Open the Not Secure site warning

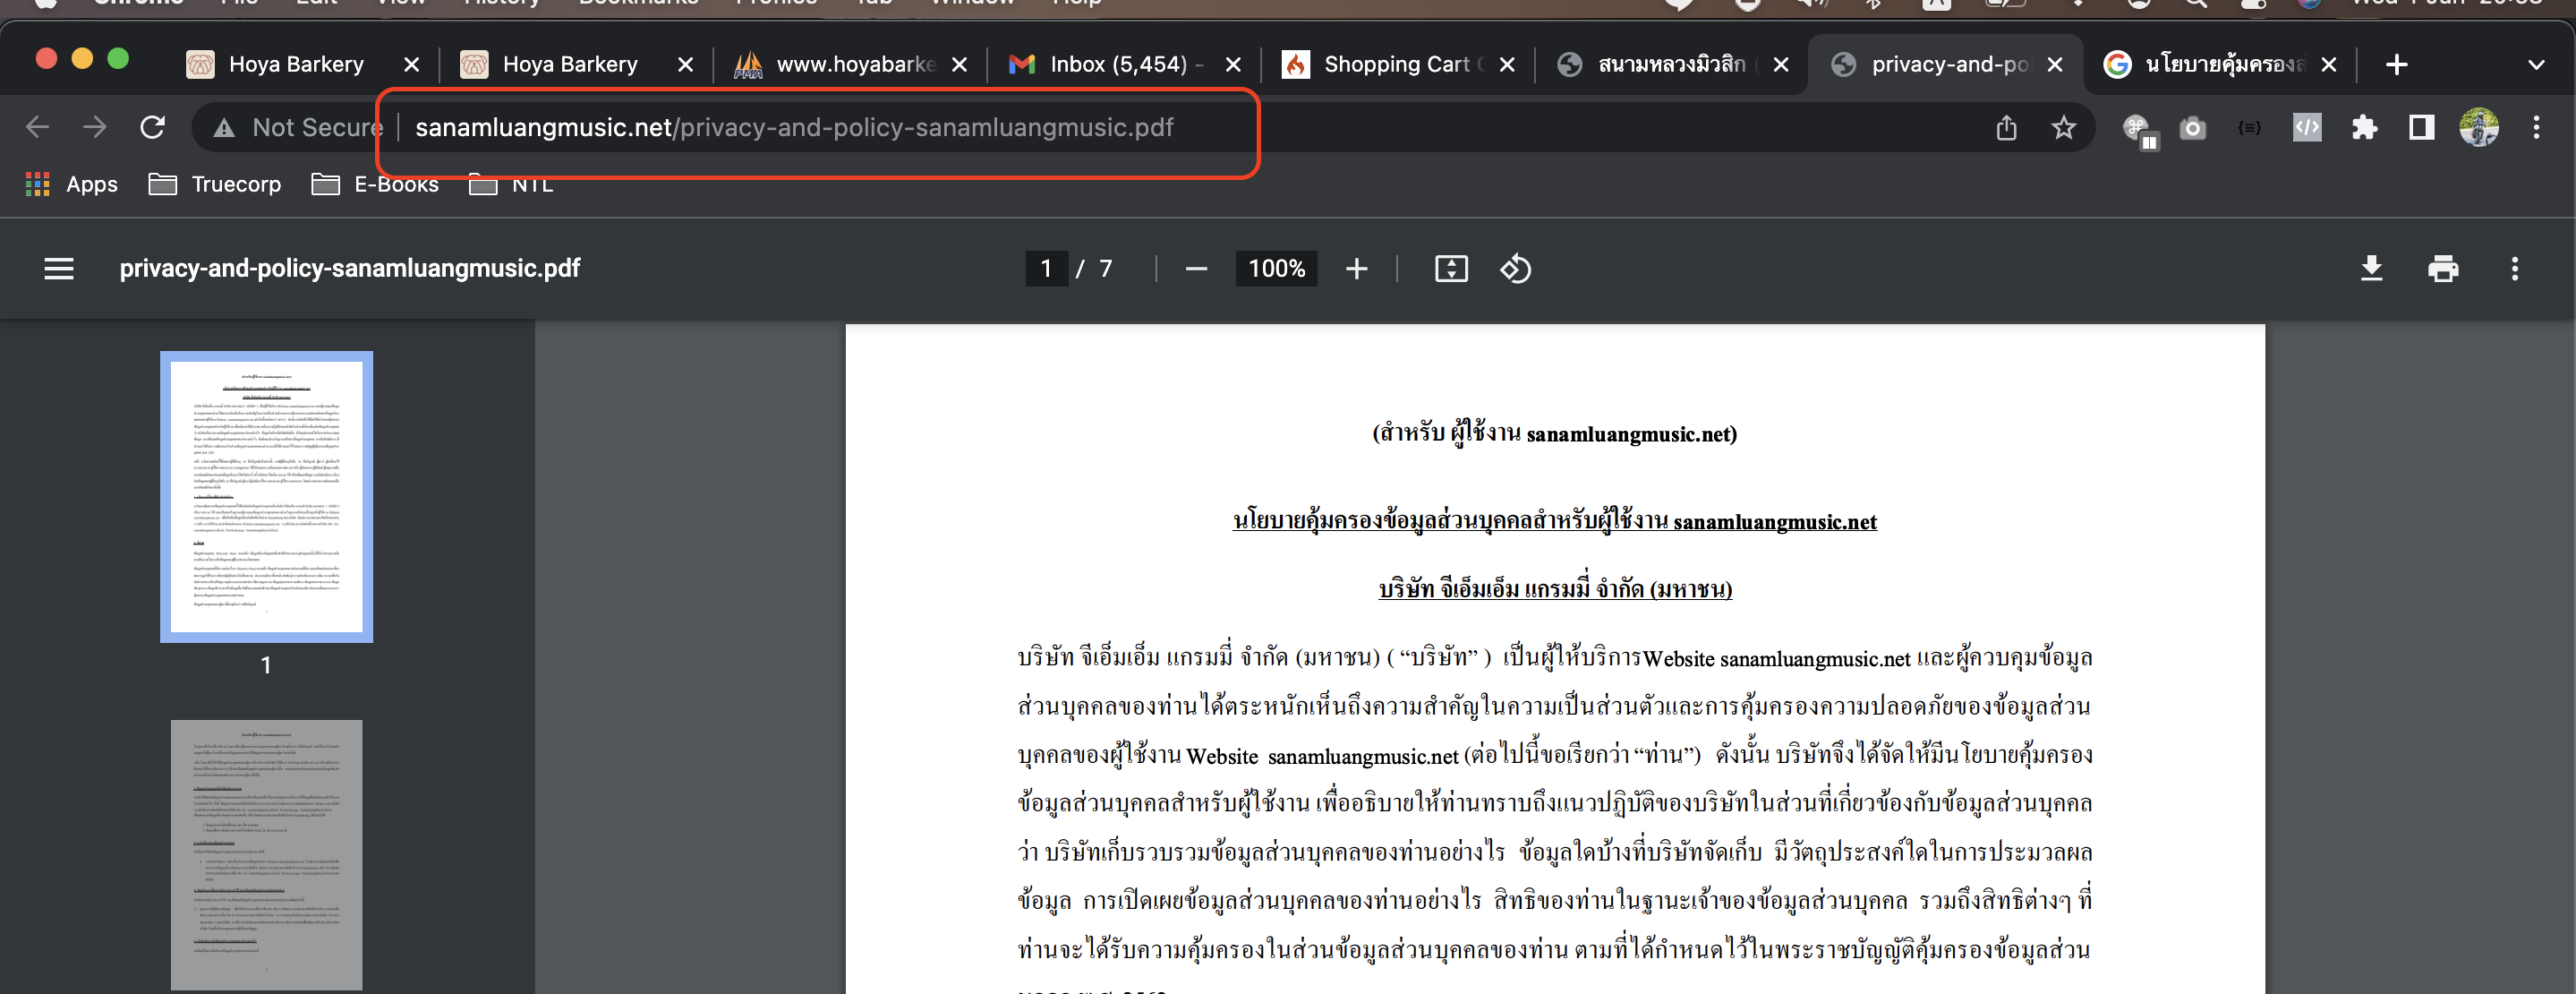[298, 127]
